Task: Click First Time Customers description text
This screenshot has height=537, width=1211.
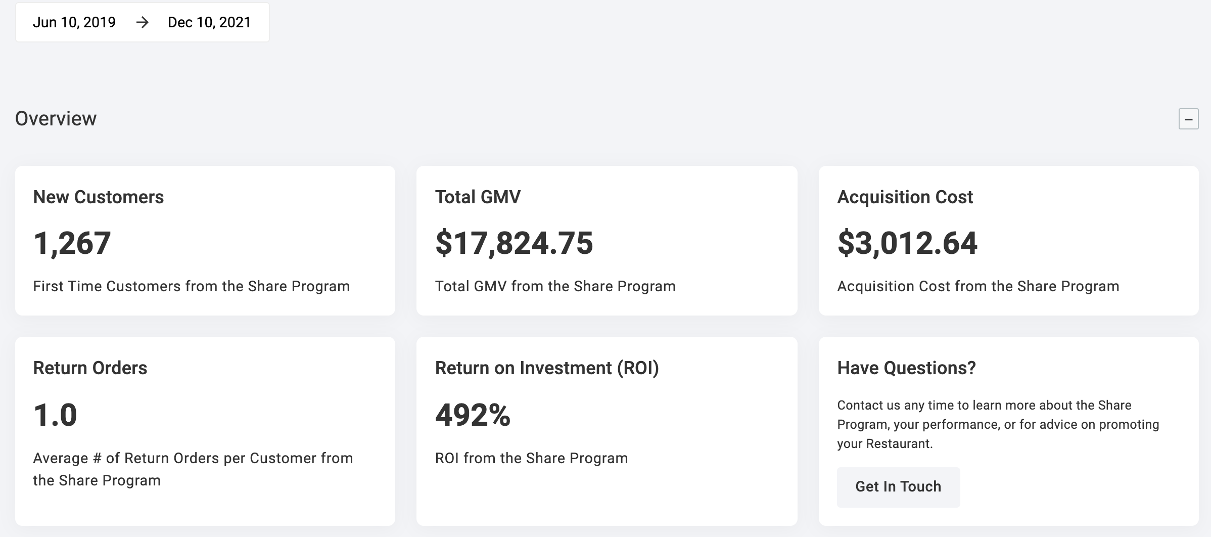Action: (191, 286)
